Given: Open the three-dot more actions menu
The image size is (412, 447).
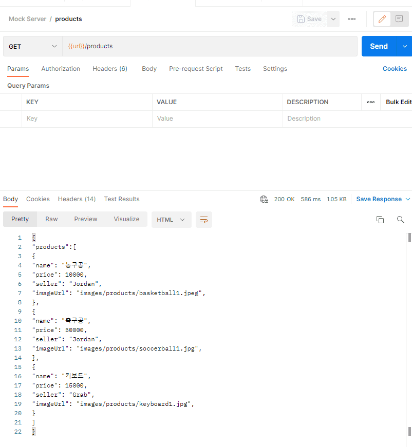Looking at the screenshot, I should (352, 19).
